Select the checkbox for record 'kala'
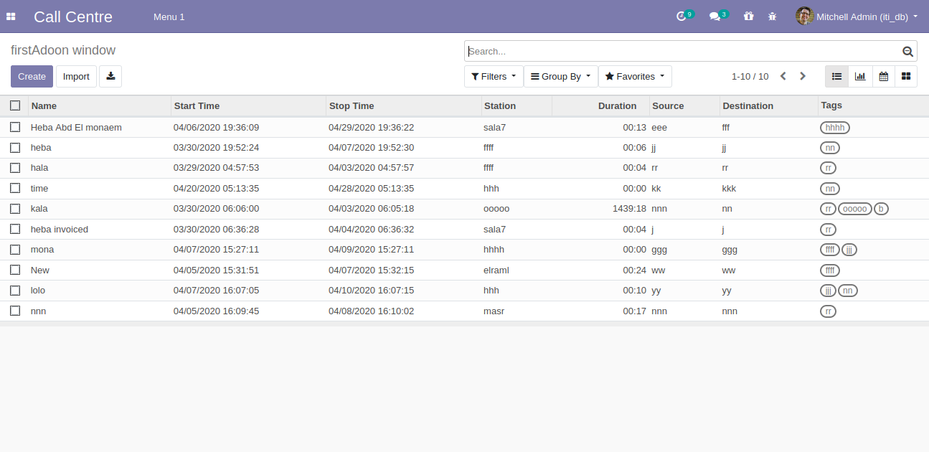 coord(15,208)
